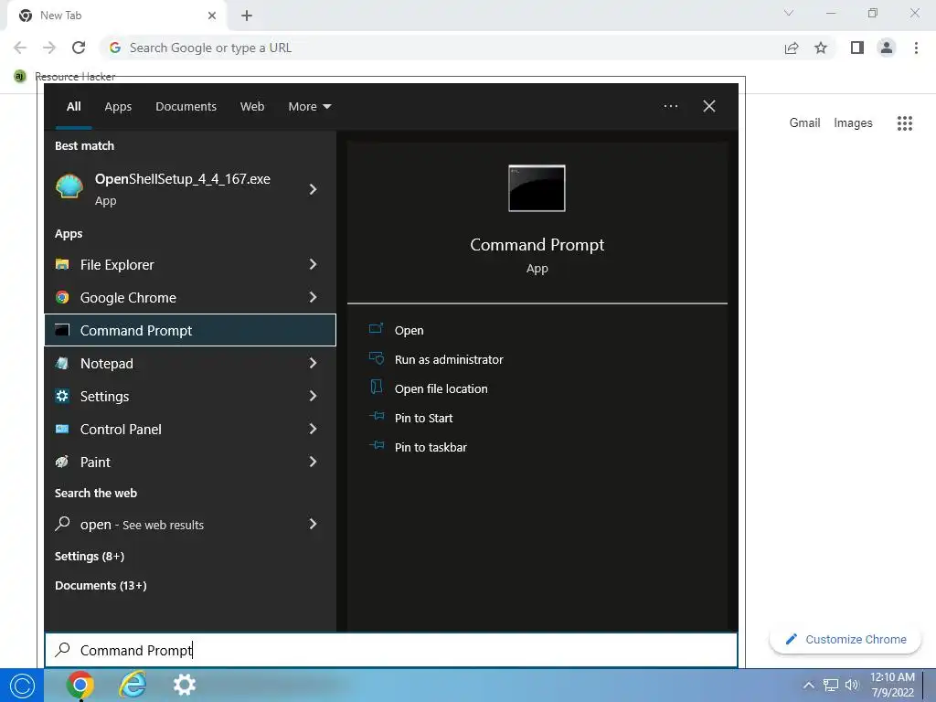Click the Pin to taskbar pin icon
The width and height of the screenshot is (936, 702).
pos(376,445)
